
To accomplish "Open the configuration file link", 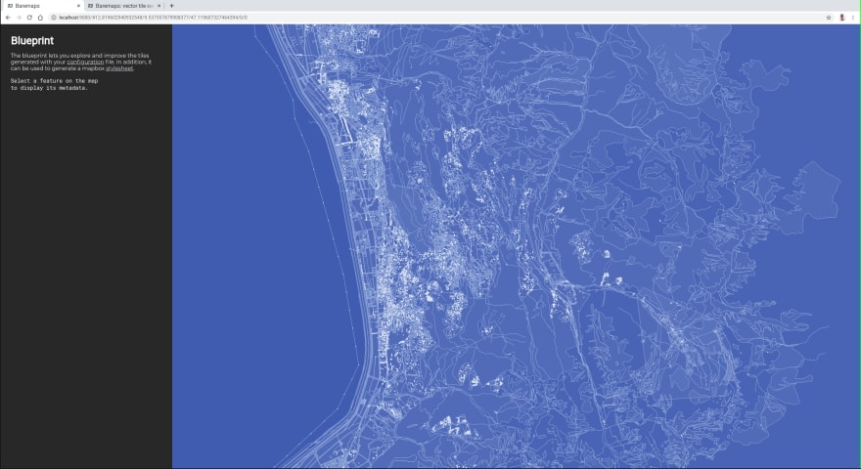I will [85, 62].
